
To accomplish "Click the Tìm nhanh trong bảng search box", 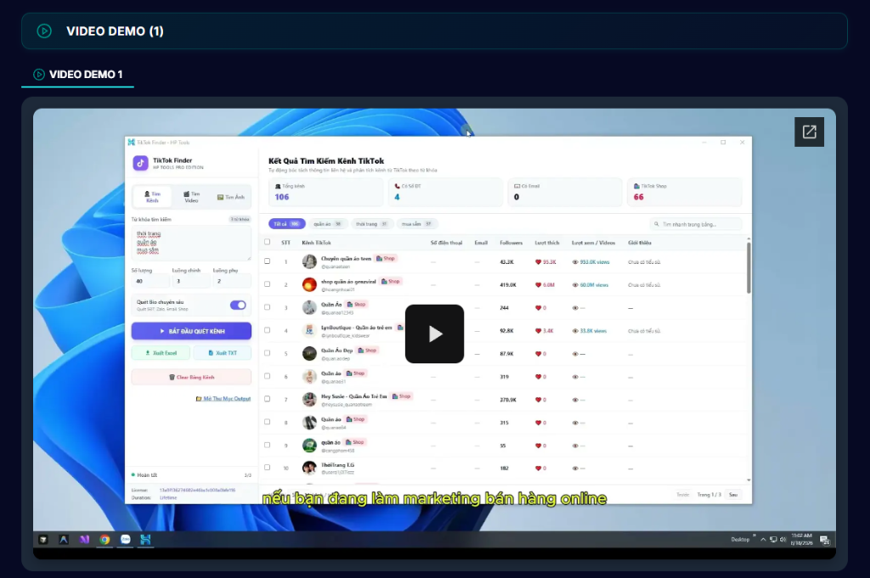I will tap(696, 224).
